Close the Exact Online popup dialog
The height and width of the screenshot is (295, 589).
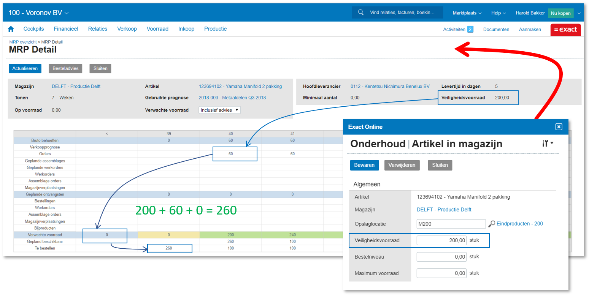coord(559,127)
